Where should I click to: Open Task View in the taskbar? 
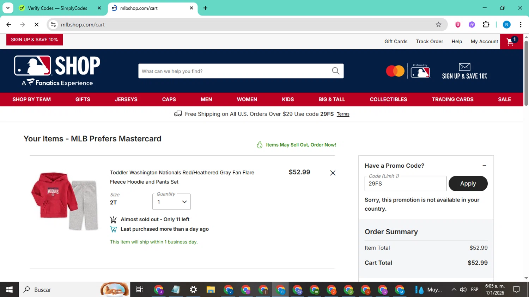pyautogui.click(x=140, y=290)
